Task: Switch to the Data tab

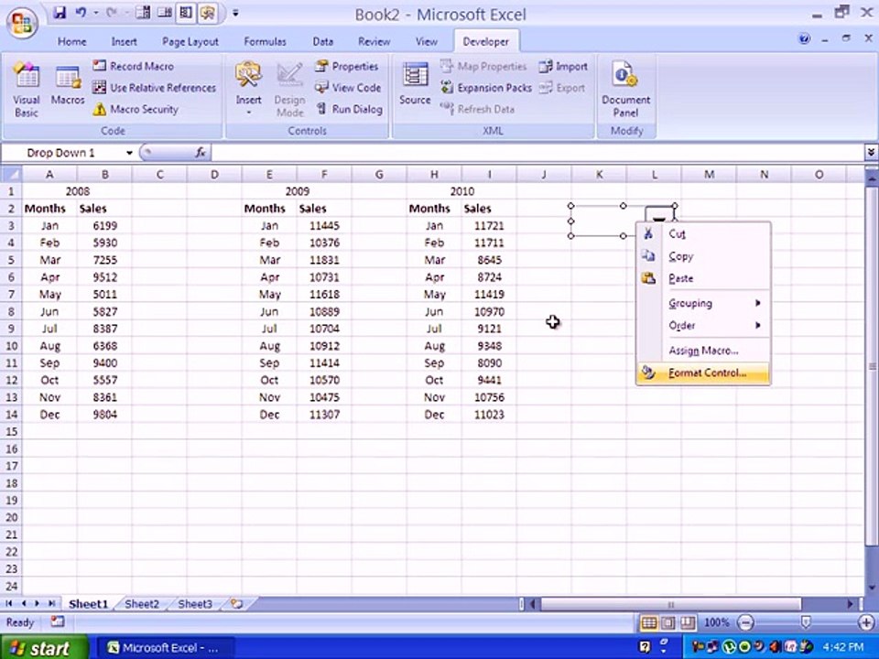Action: tap(323, 41)
